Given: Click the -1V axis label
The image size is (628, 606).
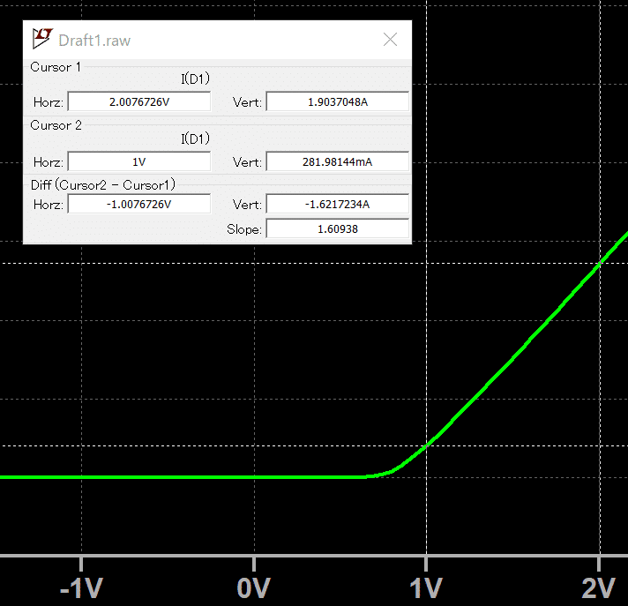Looking at the screenshot, I should tap(81, 588).
